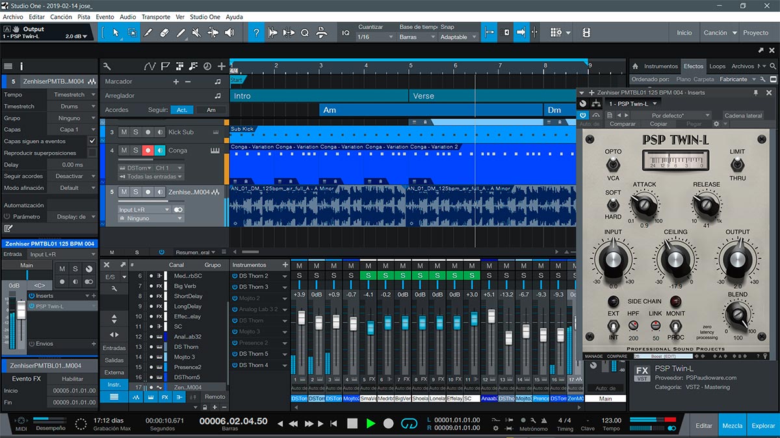Open the tempo track clock icon
This screenshot has height=438, width=780.
(x=207, y=66)
